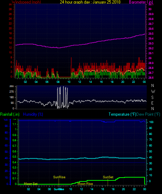
Task: Click the Windspeed (mph) axis label
Action: [26, 2]
